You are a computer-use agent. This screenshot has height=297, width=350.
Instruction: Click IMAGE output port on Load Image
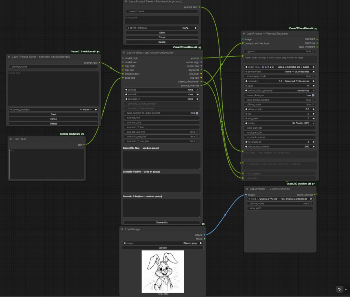[x=204, y=235]
